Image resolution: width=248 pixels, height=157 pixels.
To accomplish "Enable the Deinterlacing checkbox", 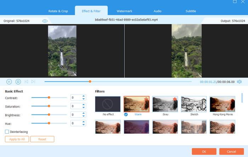I will [7, 132].
